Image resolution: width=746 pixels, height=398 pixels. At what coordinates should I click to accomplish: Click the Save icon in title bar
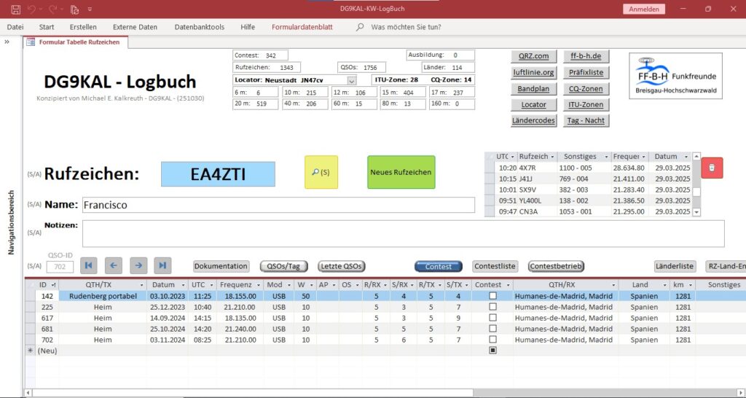coord(15,9)
